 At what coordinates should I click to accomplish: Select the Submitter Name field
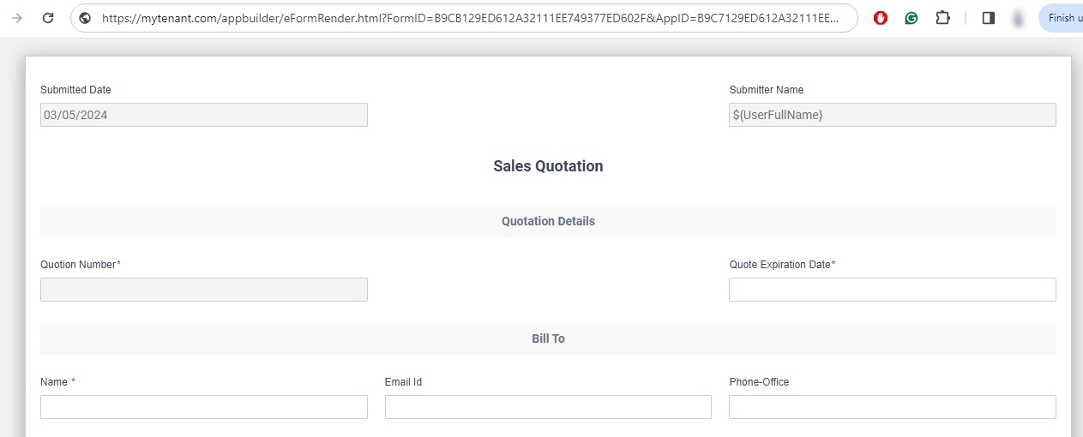[893, 115]
